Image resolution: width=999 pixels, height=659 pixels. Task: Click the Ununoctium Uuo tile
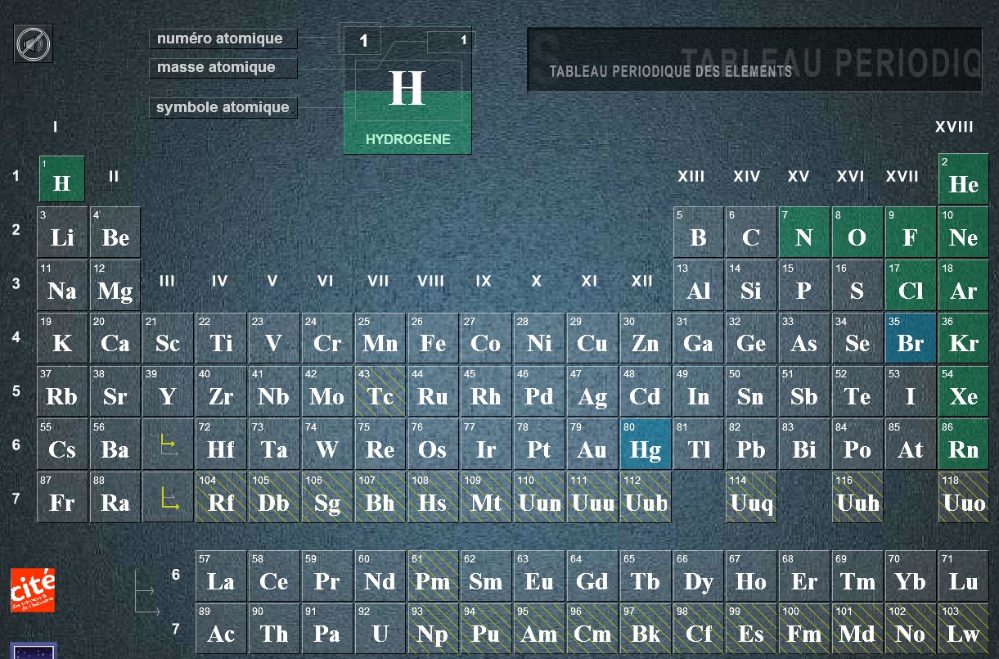click(963, 497)
